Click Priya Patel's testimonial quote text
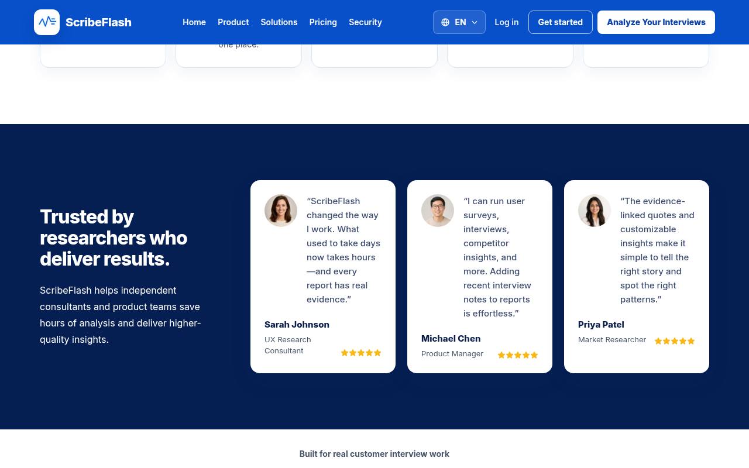This screenshot has width=749, height=468. 657,250
